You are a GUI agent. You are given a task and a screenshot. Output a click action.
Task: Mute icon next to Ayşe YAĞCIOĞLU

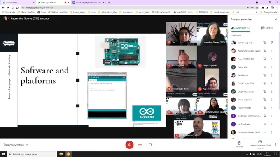[265, 59]
